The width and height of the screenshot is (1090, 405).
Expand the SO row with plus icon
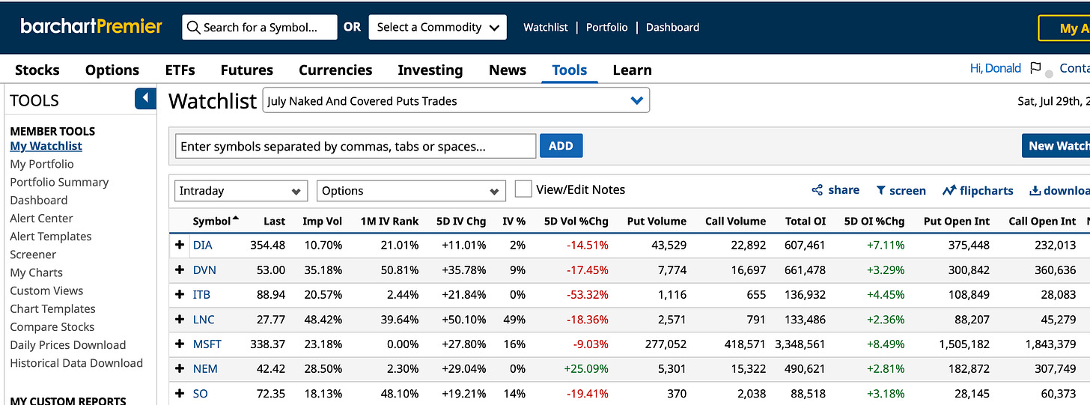coord(180,393)
